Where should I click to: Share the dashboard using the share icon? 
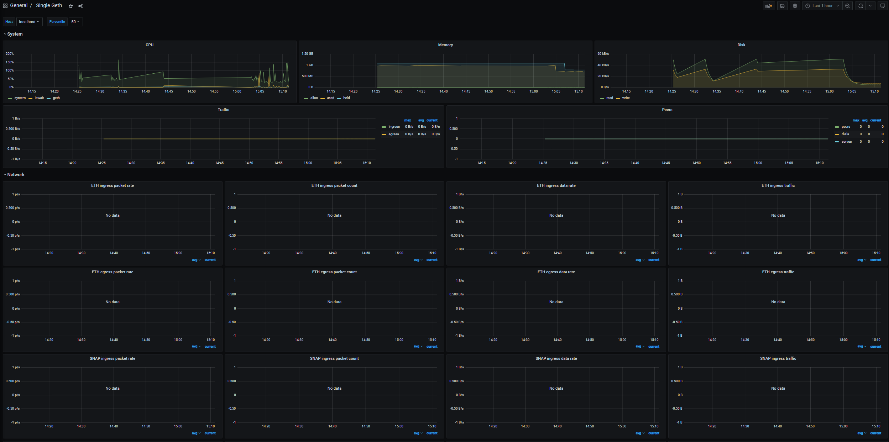pyautogui.click(x=80, y=6)
